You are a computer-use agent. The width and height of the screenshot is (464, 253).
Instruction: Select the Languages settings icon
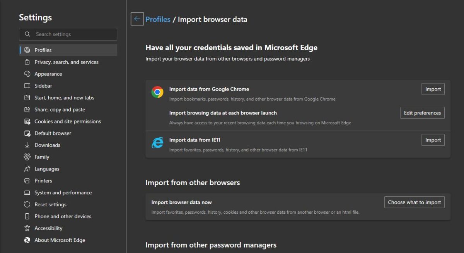[27, 169]
